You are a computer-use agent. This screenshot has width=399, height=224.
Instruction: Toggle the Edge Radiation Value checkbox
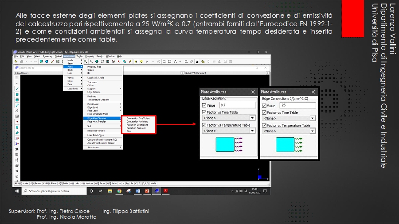tap(204, 105)
